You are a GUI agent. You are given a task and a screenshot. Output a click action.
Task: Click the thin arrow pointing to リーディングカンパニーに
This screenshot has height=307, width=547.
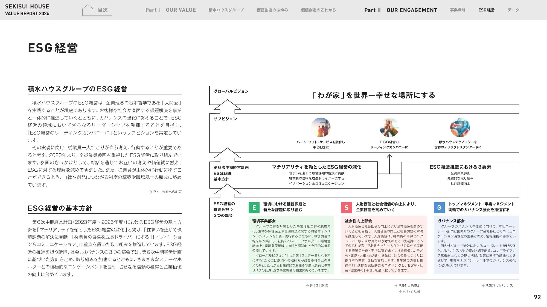[389, 164]
